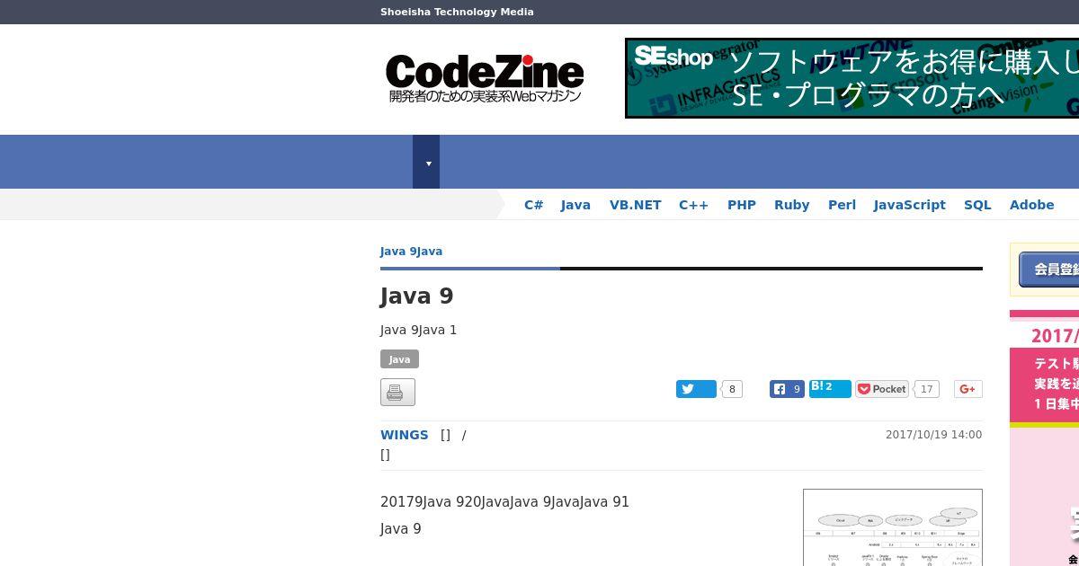1079x566 pixels.
Task: Open the article diagram thumbnail
Action: [x=893, y=527]
